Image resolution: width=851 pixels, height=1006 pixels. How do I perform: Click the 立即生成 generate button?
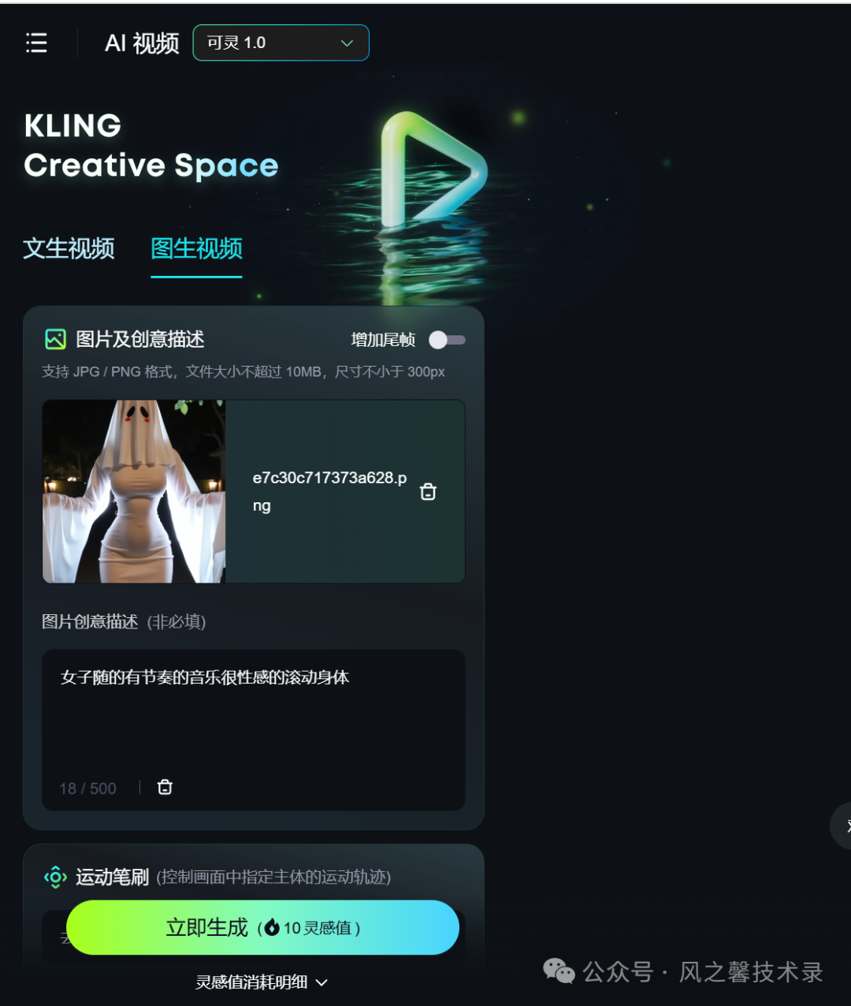pyautogui.click(x=262, y=927)
